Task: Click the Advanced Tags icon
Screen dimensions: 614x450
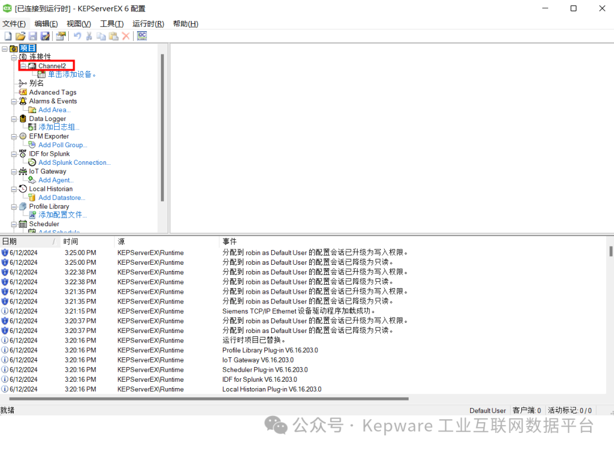Action: pyautogui.click(x=23, y=92)
